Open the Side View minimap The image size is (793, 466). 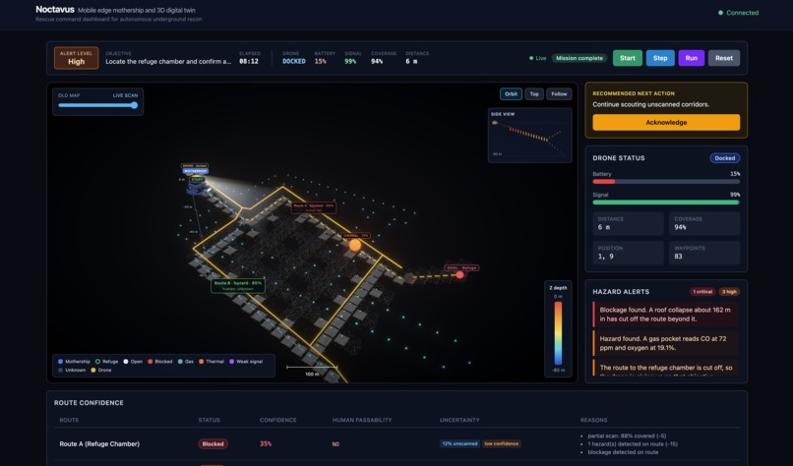point(530,135)
